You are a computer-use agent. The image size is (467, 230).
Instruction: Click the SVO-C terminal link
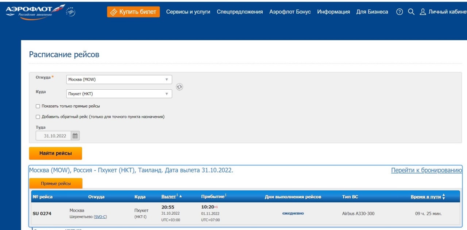coord(100,217)
